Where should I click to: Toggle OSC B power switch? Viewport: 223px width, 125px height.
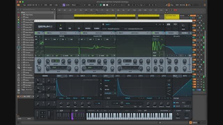(82, 33)
